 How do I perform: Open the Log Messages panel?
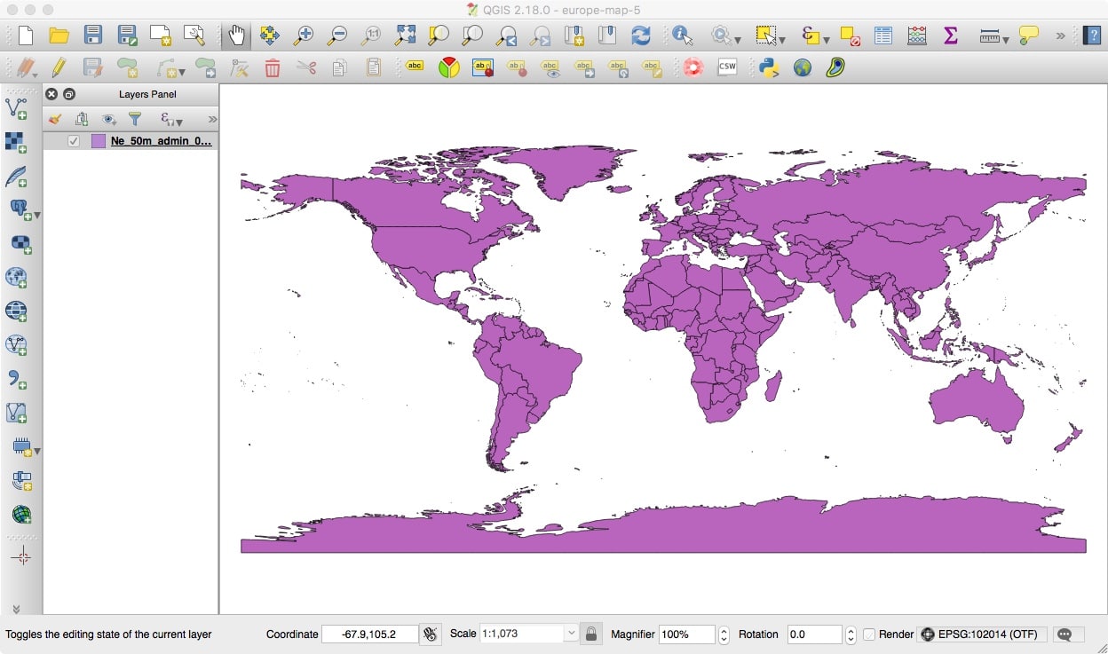tap(1068, 635)
